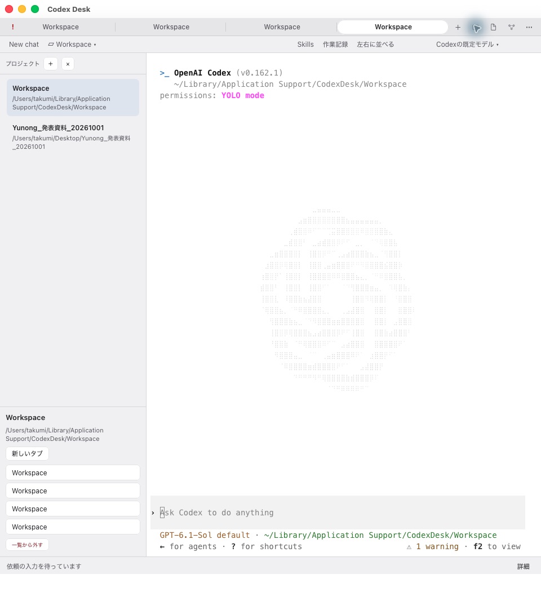
Task: Select the Workspace tab with the red exclamation mark
Action: click(x=60, y=27)
